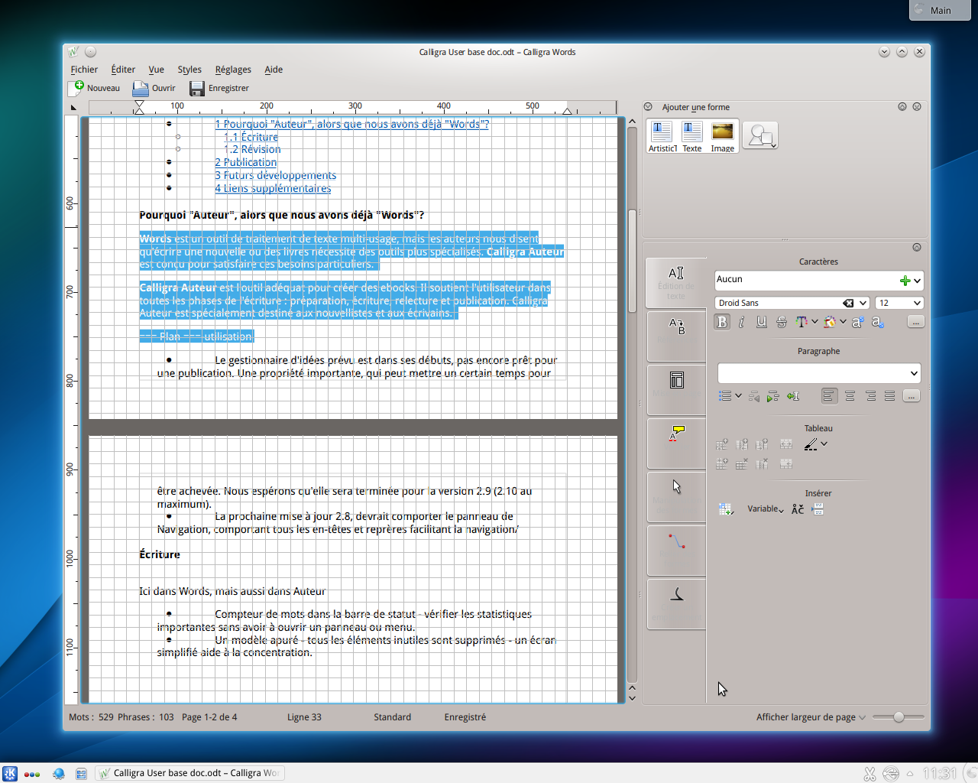Open the list style dropdown arrow
Image resolution: width=978 pixels, height=783 pixels.
tap(738, 396)
